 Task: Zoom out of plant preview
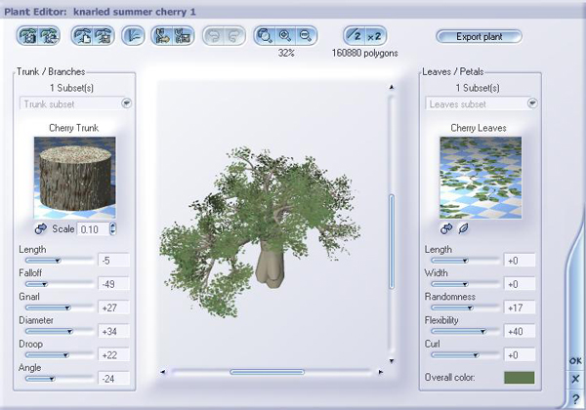tap(306, 36)
